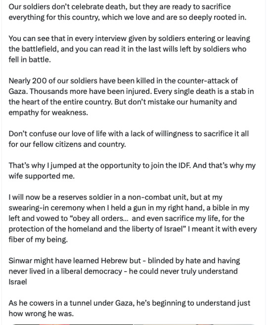Click the paragraph starting "Sinwar might have learned"

point(124,271)
